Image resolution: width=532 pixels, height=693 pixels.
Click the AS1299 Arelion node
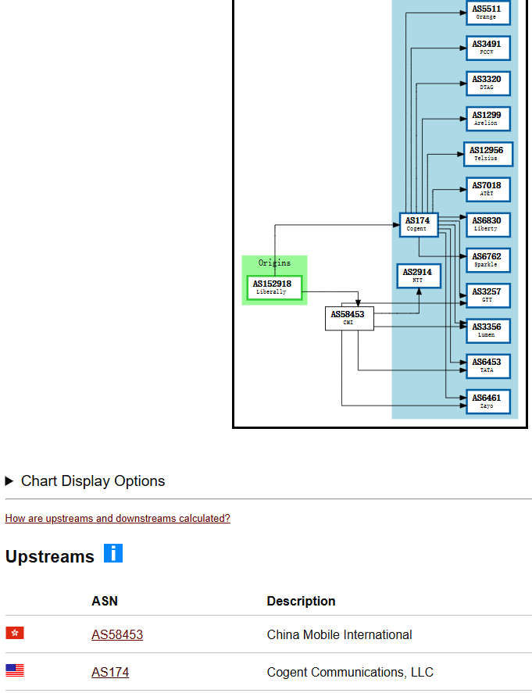487,119
